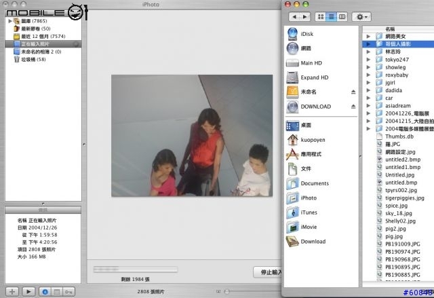Switch Finder to list view
The width and height of the screenshot is (434, 298).
coord(332,17)
